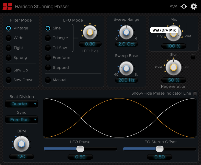Image resolution: width=201 pixels, height=165 pixels.
Task: Click the Regeneration label text
Action: point(173,86)
